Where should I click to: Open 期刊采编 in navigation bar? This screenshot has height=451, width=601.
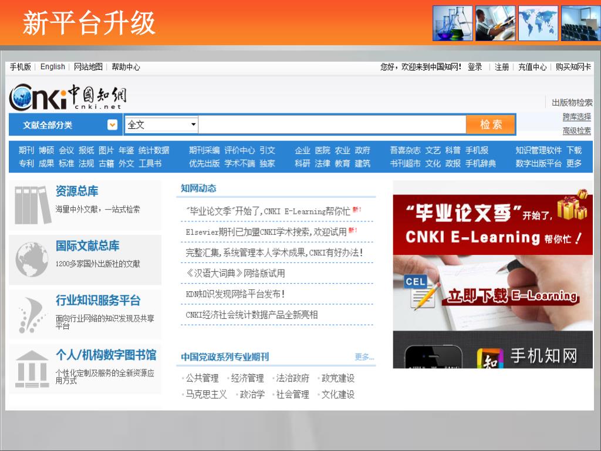point(204,150)
